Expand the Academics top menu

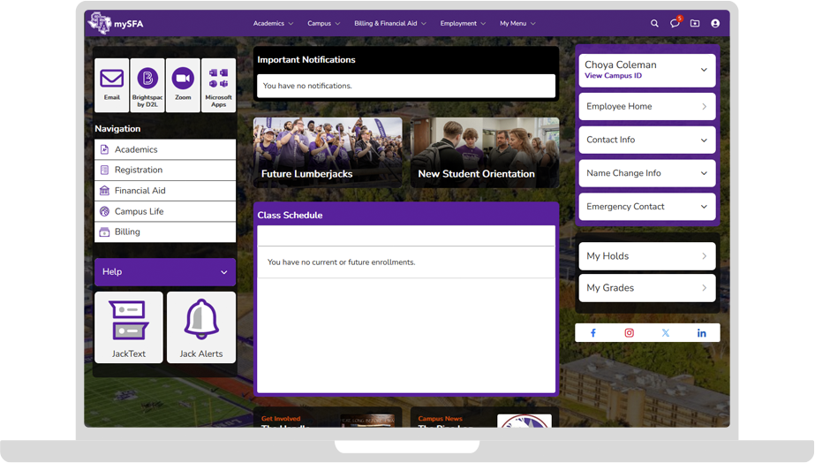click(x=273, y=24)
